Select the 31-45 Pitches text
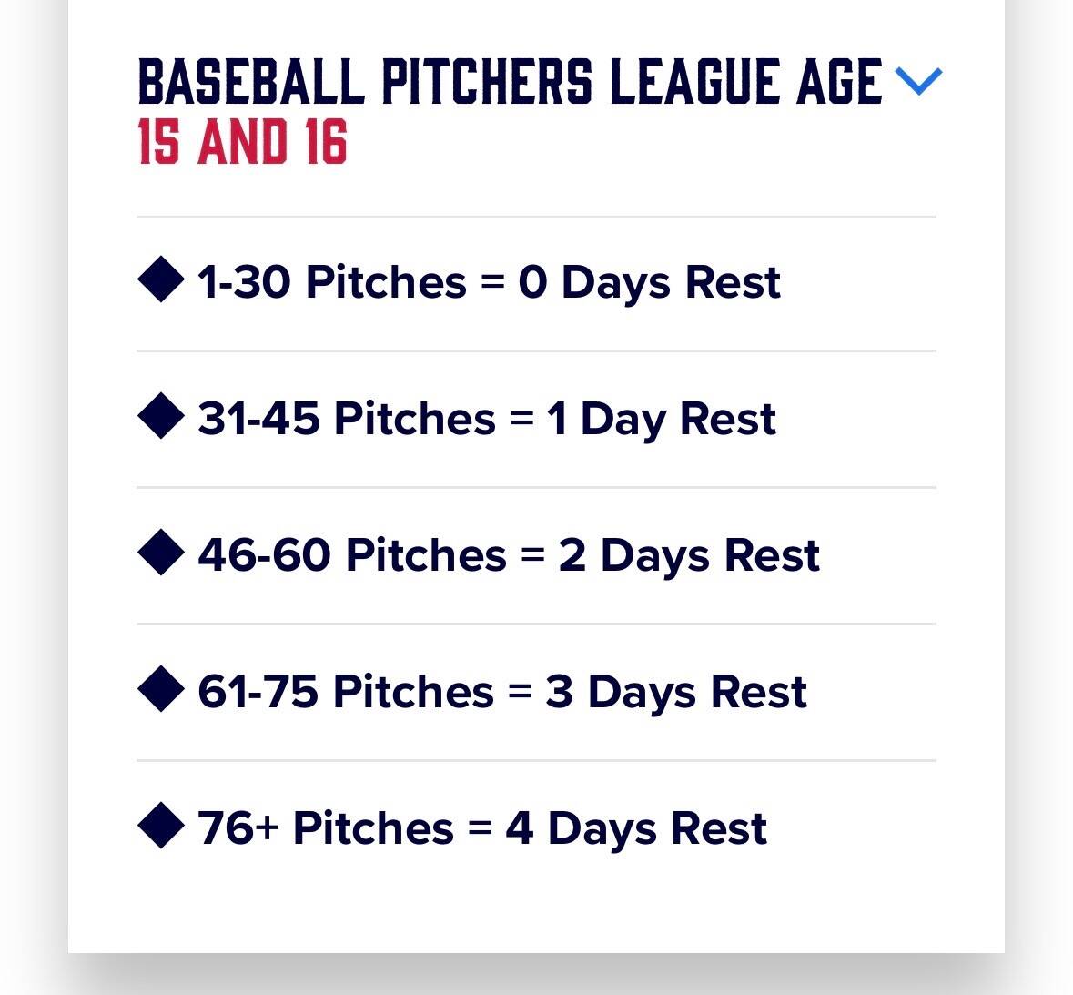 [347, 419]
